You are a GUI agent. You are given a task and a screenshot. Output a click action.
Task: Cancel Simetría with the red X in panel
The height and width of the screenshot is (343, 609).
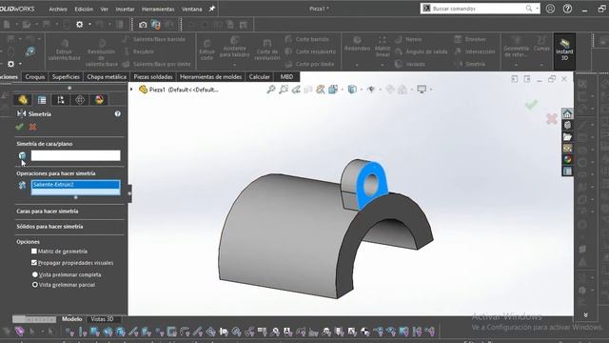(x=32, y=127)
